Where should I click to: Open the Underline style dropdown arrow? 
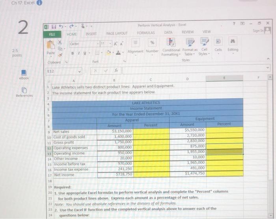coord(89,53)
